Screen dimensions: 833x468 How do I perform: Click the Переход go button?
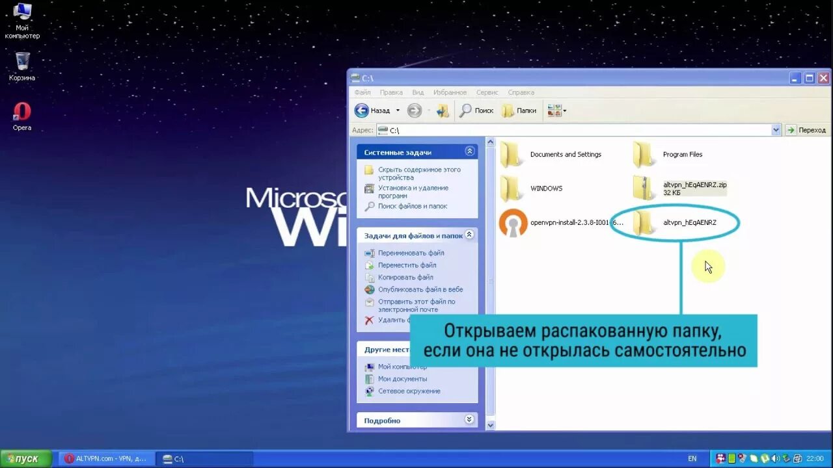click(x=806, y=130)
